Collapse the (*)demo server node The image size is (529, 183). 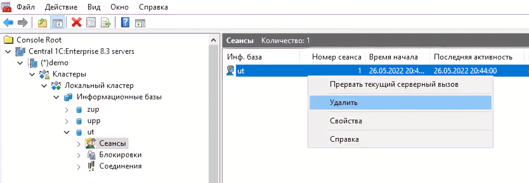coord(20,63)
